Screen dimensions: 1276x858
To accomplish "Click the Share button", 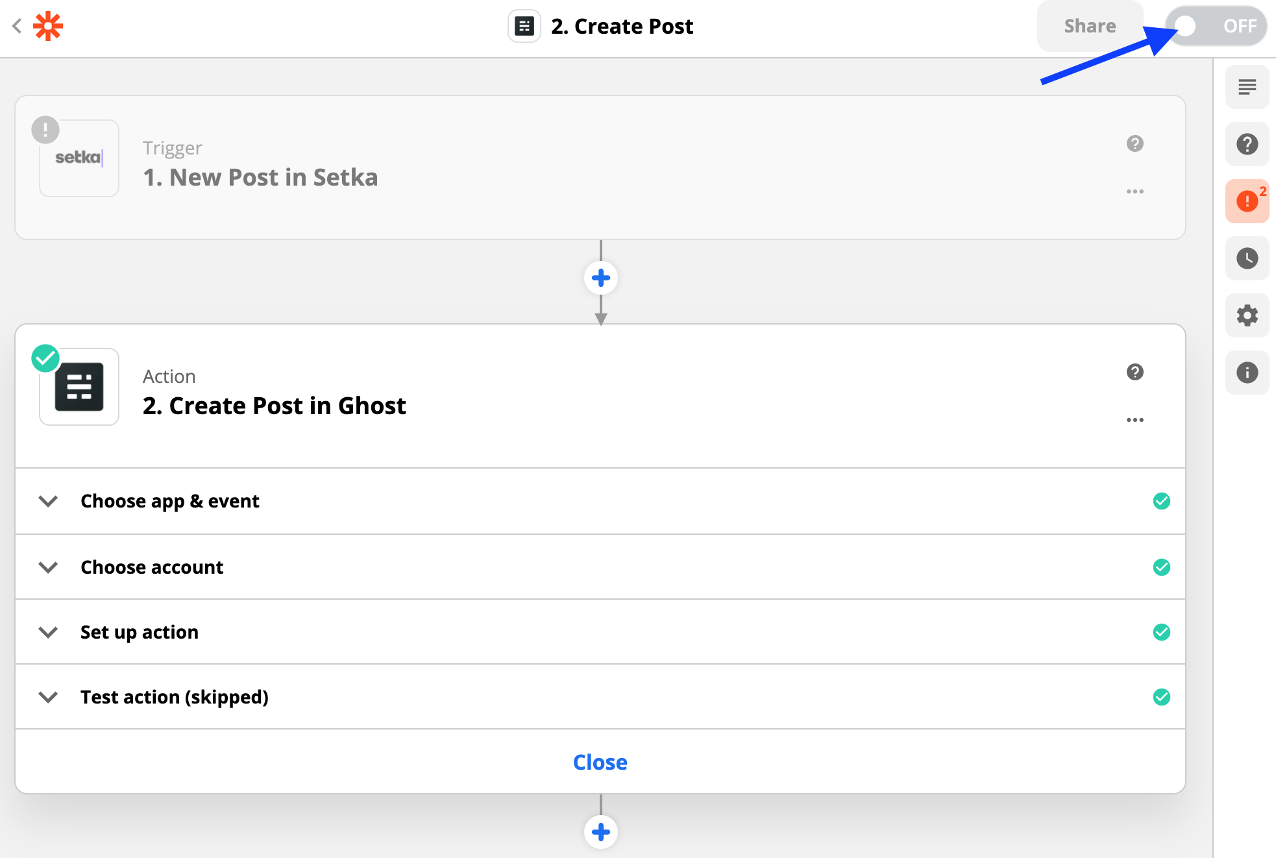I will coord(1090,27).
